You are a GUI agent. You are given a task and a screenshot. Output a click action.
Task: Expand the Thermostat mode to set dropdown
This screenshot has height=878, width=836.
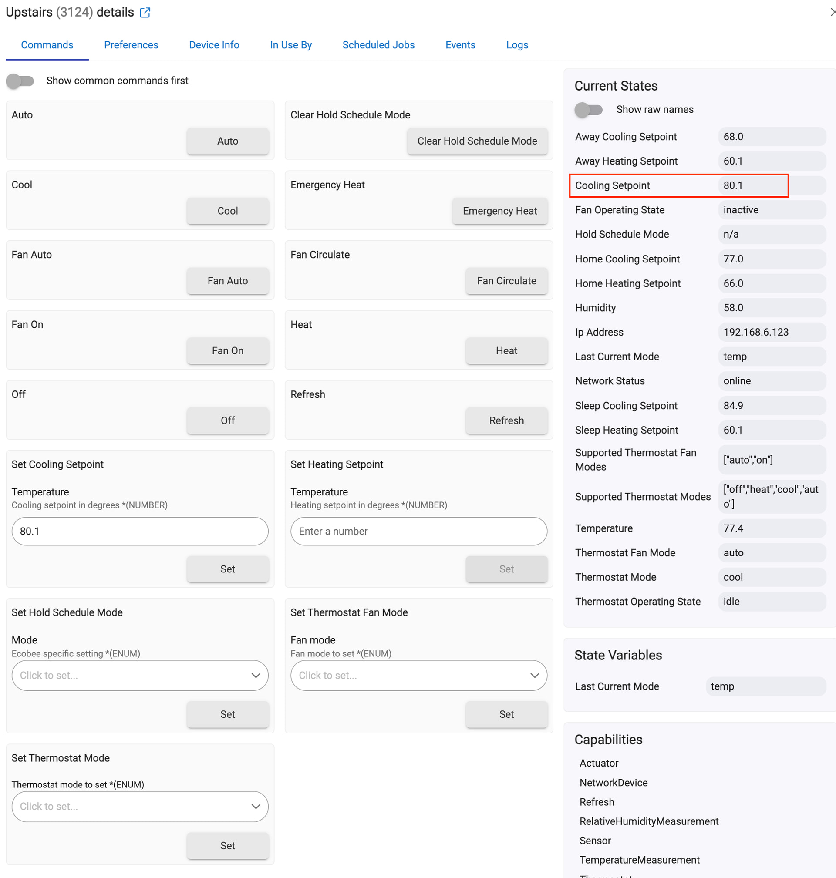click(x=140, y=806)
